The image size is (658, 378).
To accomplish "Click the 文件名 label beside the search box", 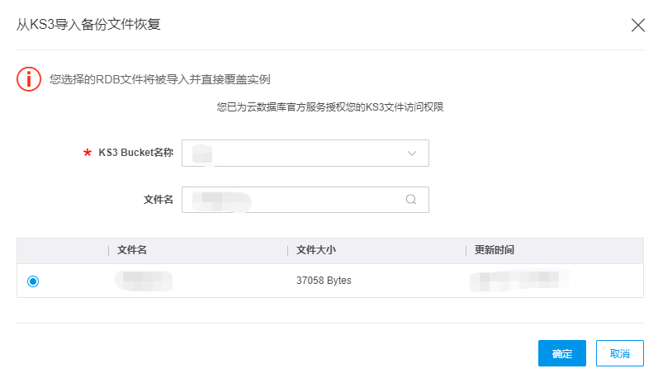I will tap(159, 199).
